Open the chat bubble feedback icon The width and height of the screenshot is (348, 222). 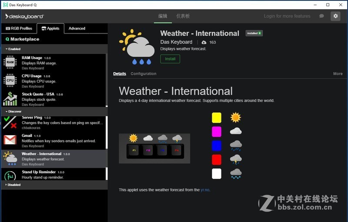coord(321,16)
